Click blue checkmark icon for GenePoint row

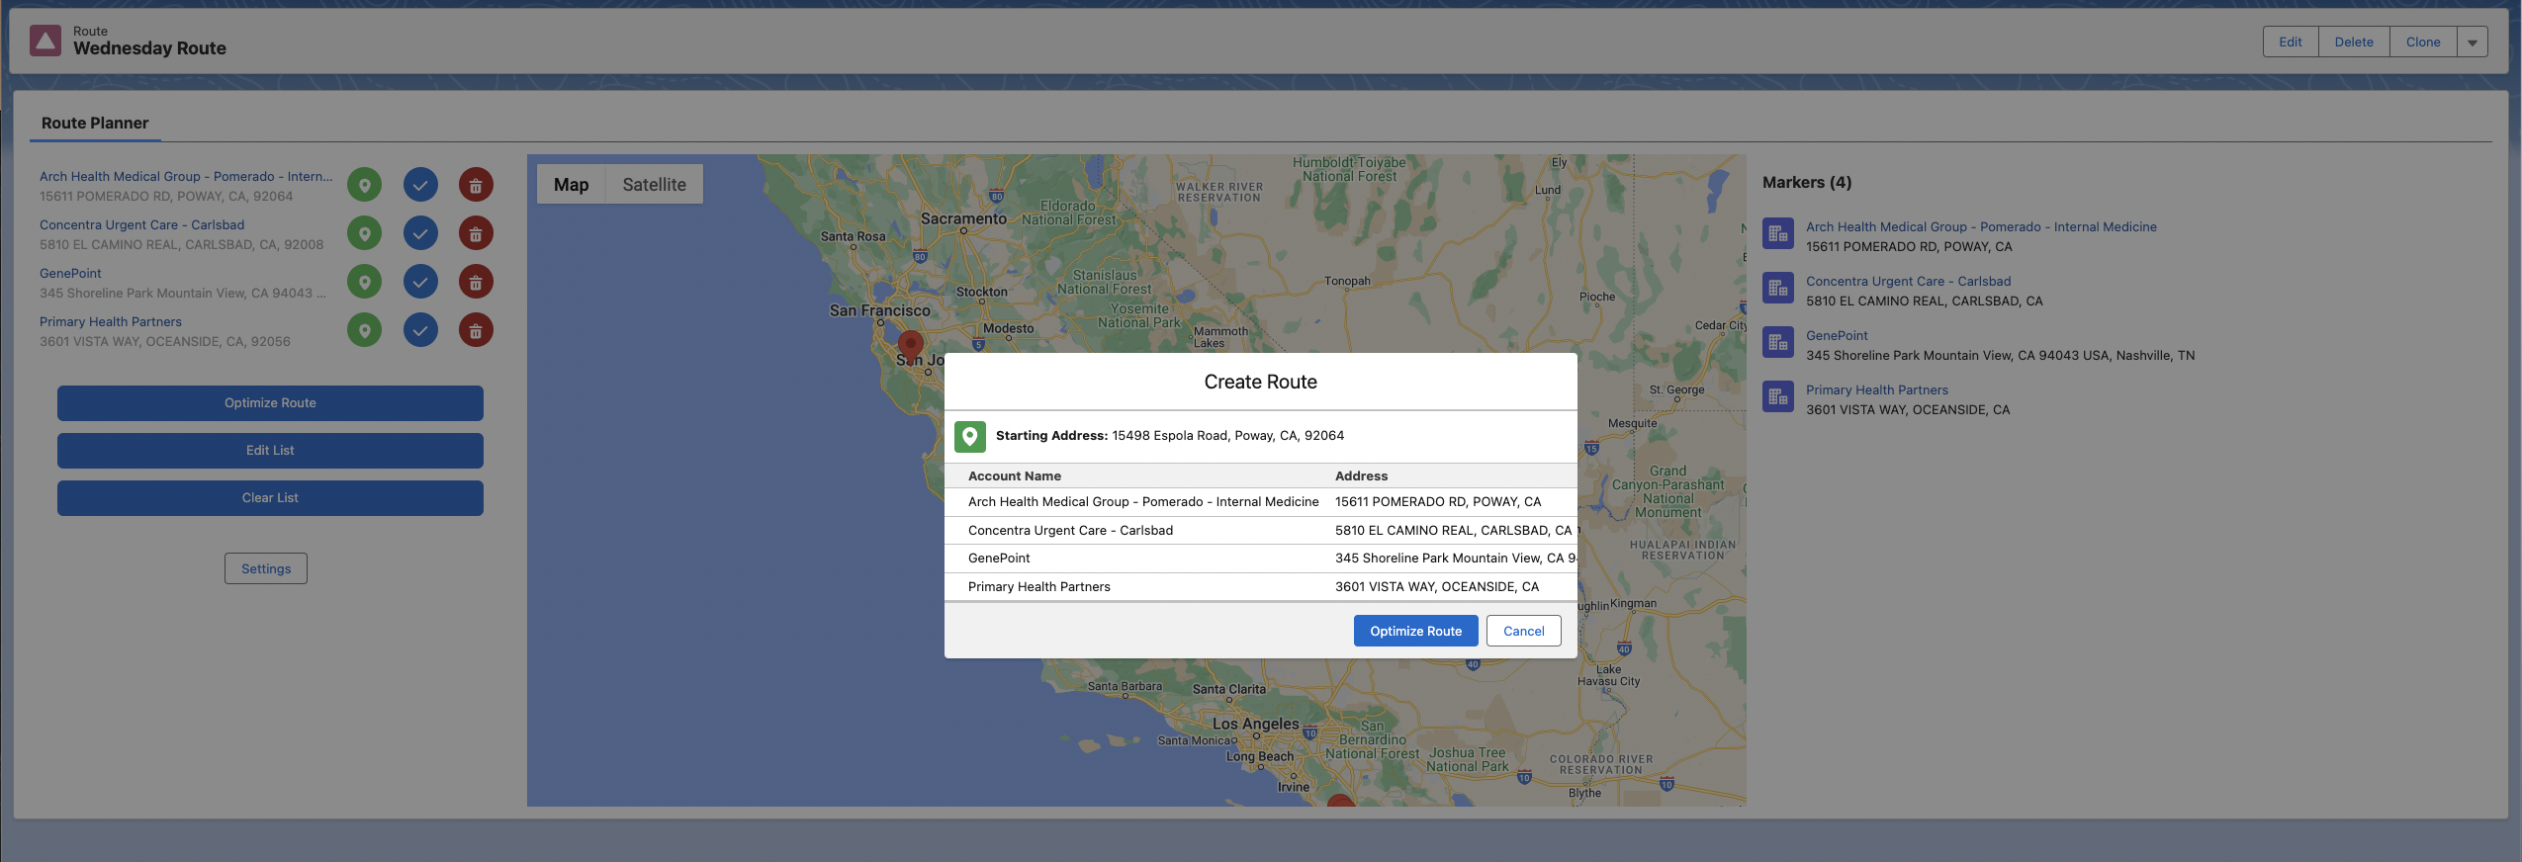coord(420,282)
